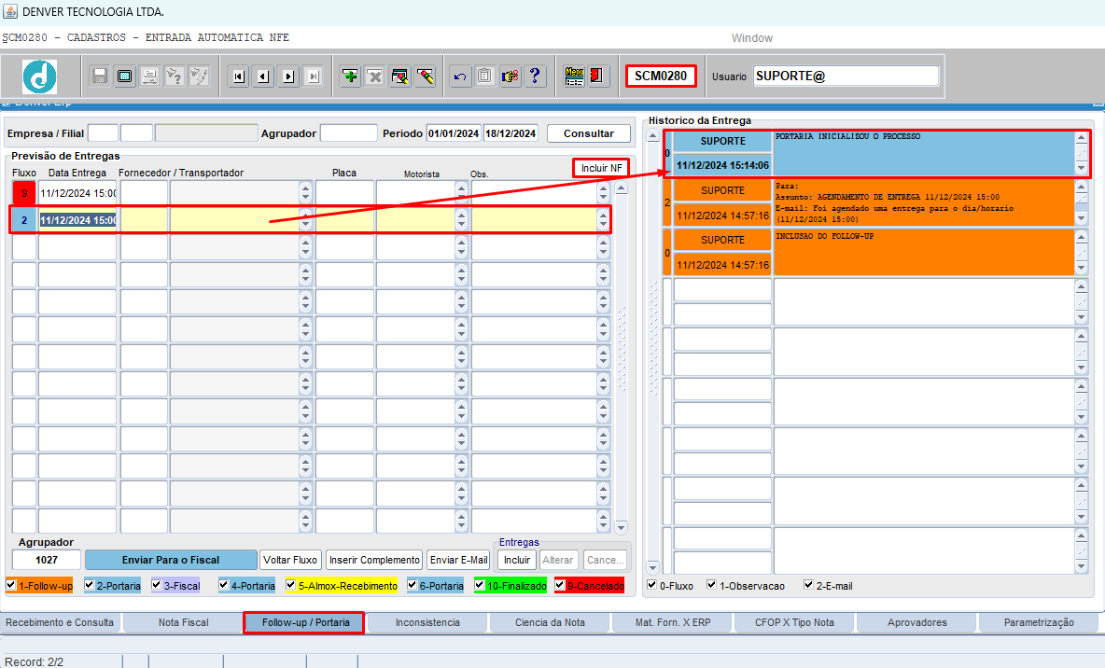Screen dimensions: 1105x668
Task: Click the Consultar button
Action: tap(589, 133)
